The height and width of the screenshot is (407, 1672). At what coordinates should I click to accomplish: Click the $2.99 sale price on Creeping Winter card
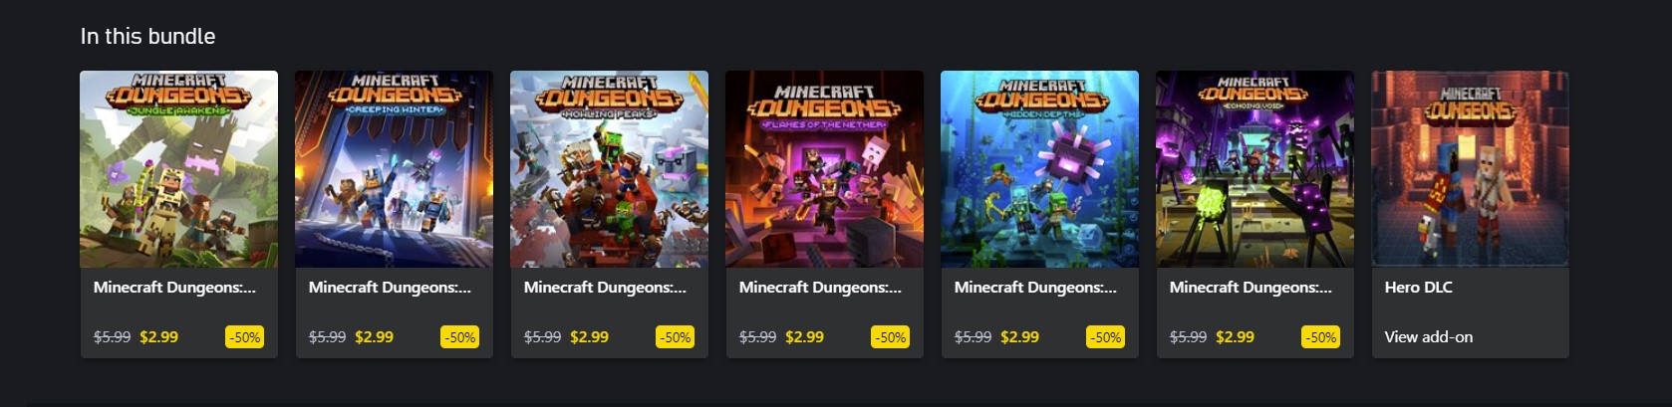(374, 337)
